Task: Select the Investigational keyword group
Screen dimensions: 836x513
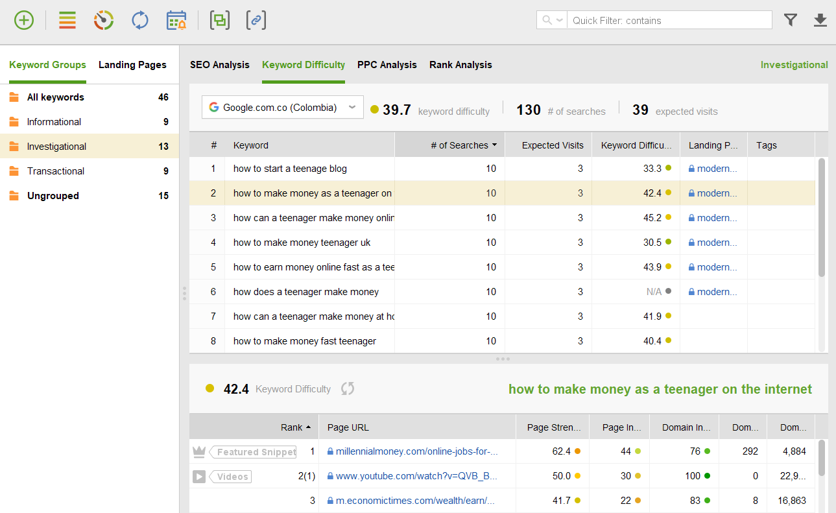Action: pos(90,147)
